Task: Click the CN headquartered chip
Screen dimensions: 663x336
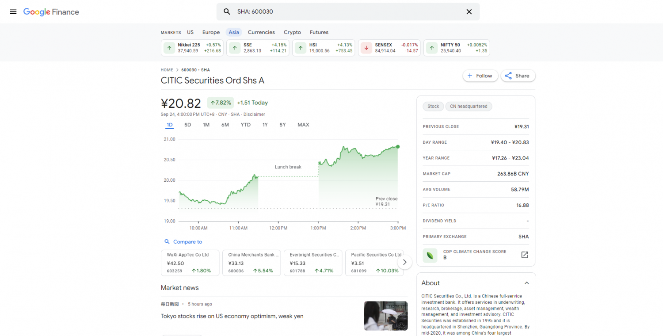Action: click(469, 107)
